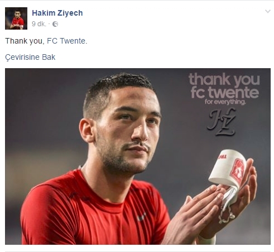This screenshot has height=252, width=274.
Task: Click the globe public privacy icon
Action: (55, 24)
